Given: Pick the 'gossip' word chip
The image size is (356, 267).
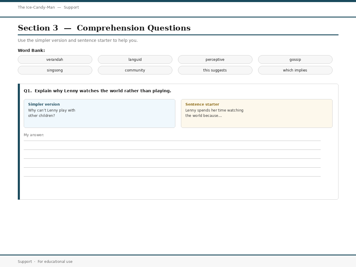Looking at the screenshot, I should (x=295, y=60).
